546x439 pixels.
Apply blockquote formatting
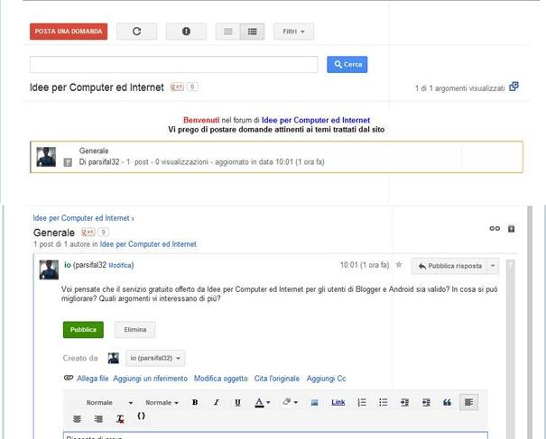(x=447, y=402)
